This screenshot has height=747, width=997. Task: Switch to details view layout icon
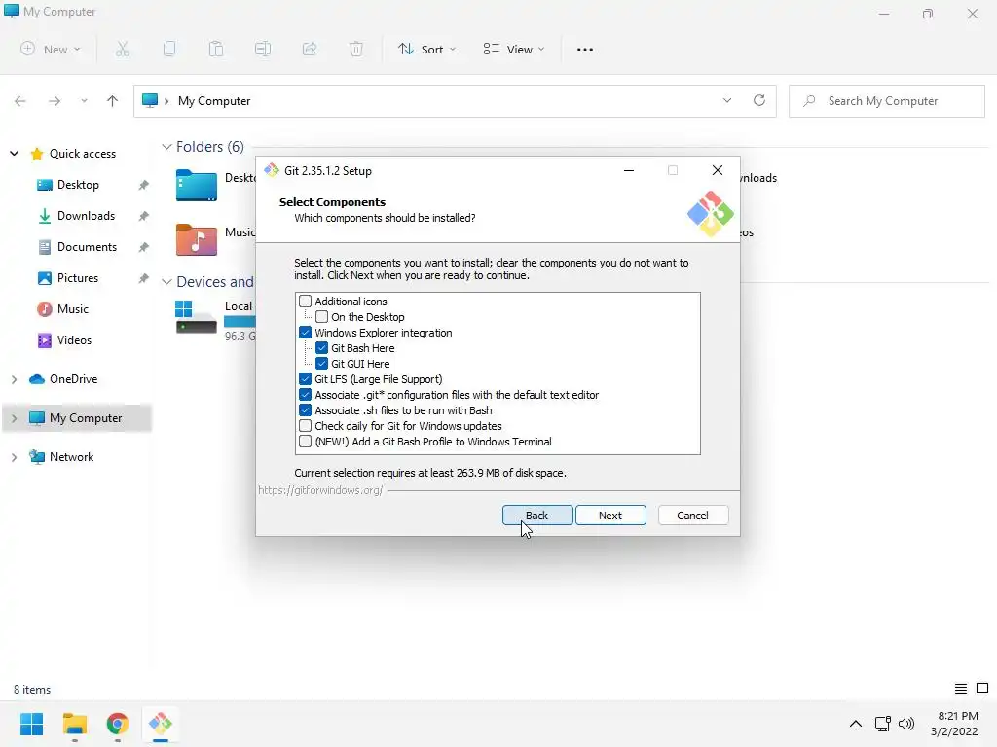961,689
